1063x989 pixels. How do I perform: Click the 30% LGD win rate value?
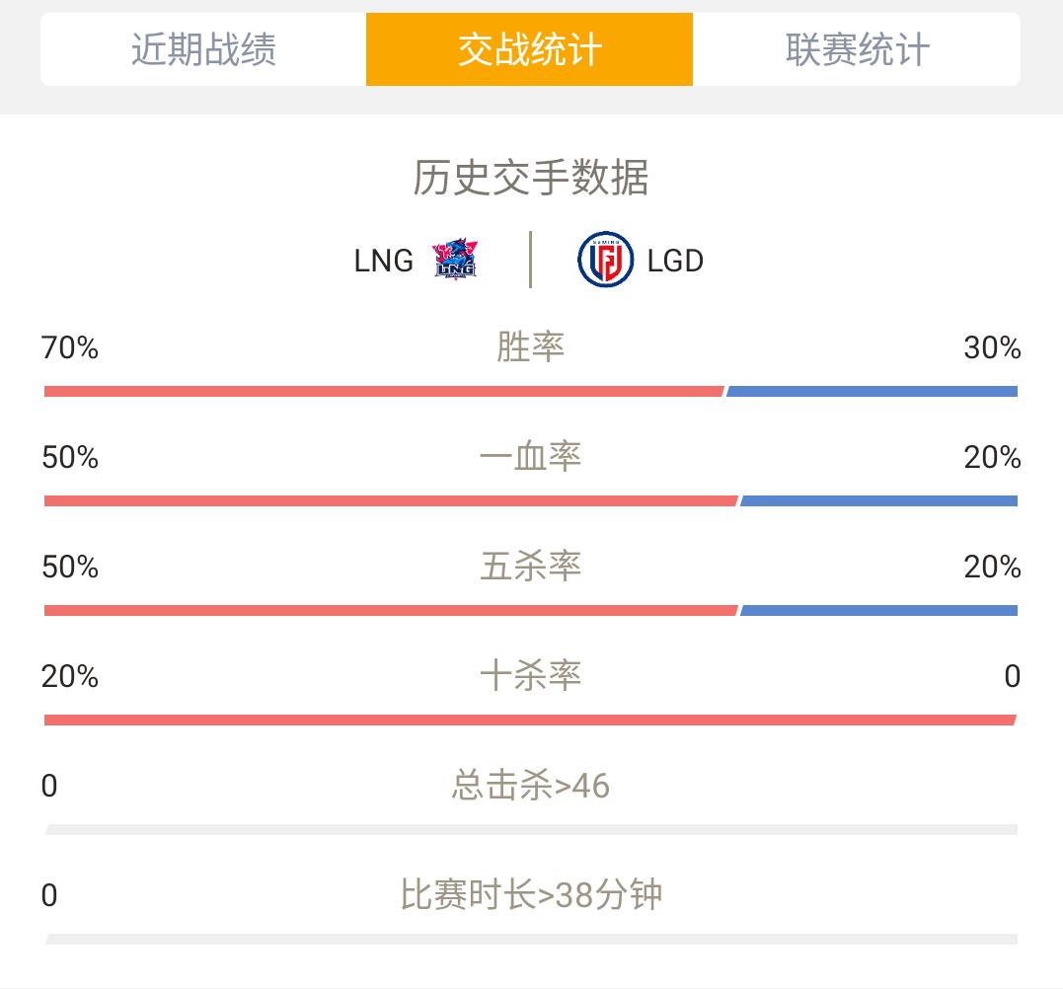[x=992, y=347]
